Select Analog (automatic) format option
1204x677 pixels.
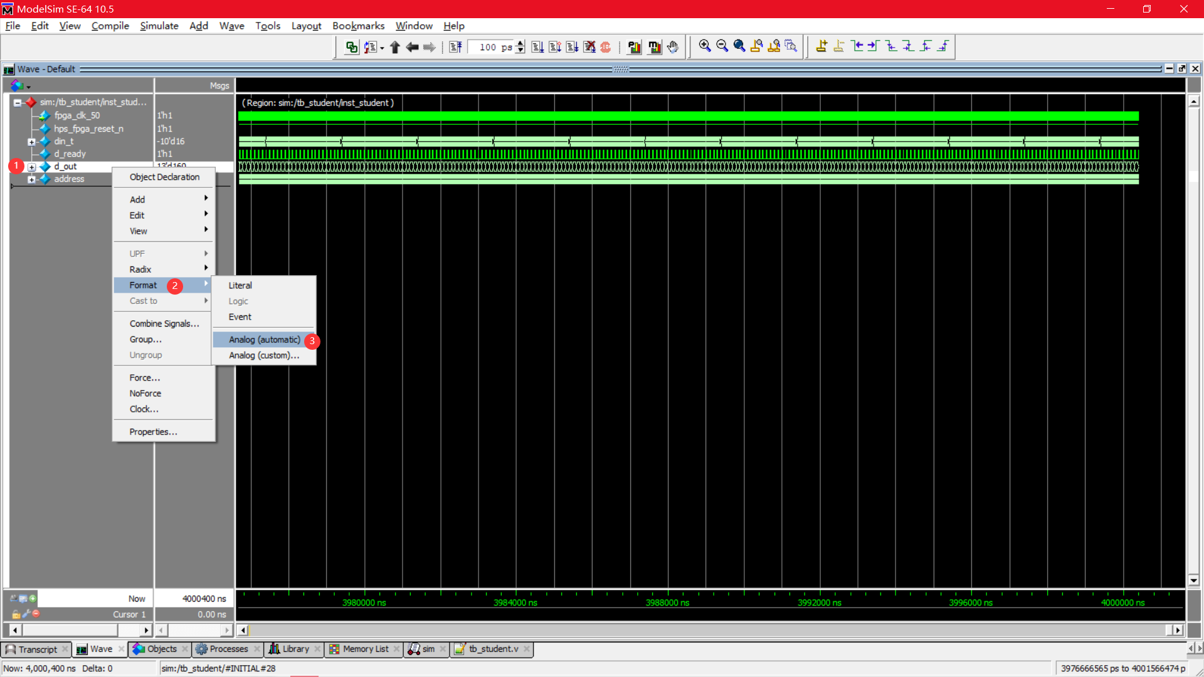pyautogui.click(x=265, y=339)
